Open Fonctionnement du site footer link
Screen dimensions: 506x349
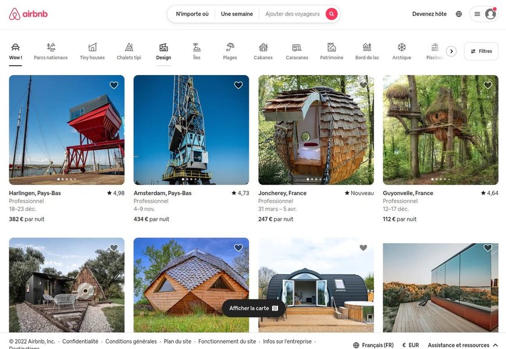227,341
